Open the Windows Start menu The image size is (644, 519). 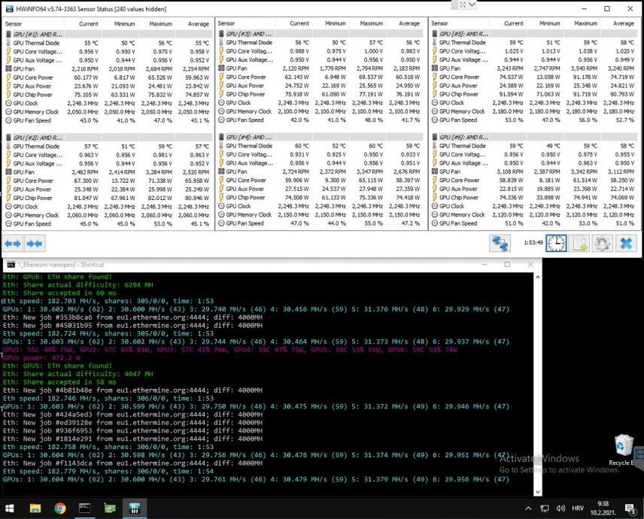[9, 508]
